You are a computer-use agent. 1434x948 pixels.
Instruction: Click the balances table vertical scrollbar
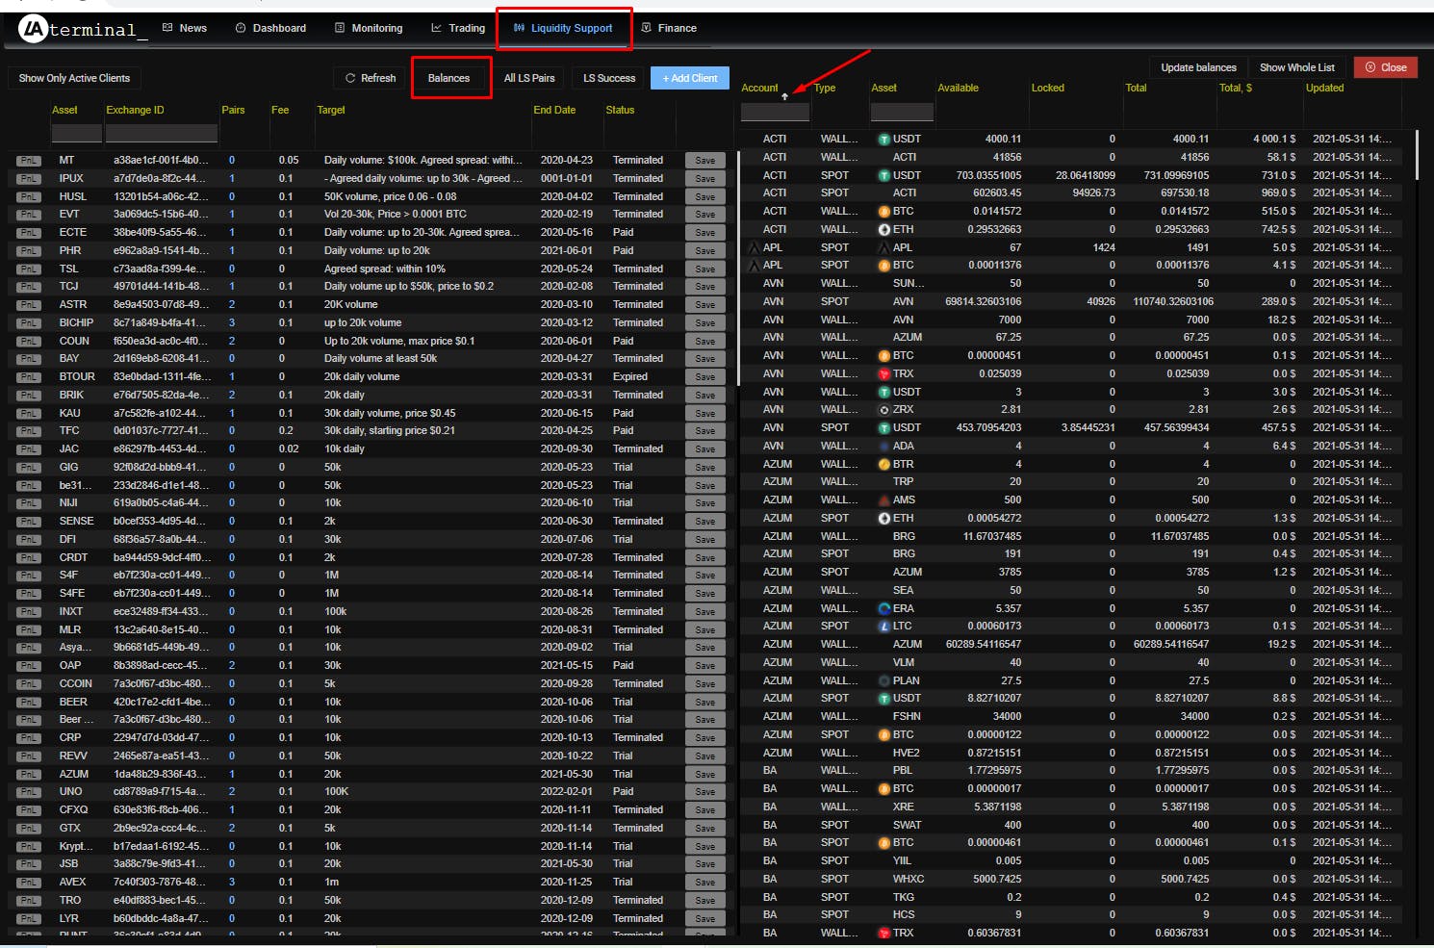click(1418, 154)
